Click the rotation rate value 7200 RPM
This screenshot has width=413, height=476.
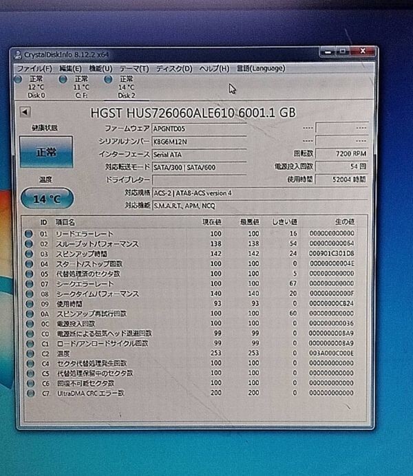(341, 153)
